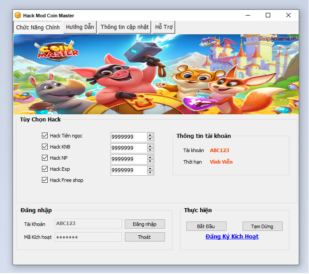
Task: Decrease the Hack KNB value with down arrow
Action: point(150,150)
